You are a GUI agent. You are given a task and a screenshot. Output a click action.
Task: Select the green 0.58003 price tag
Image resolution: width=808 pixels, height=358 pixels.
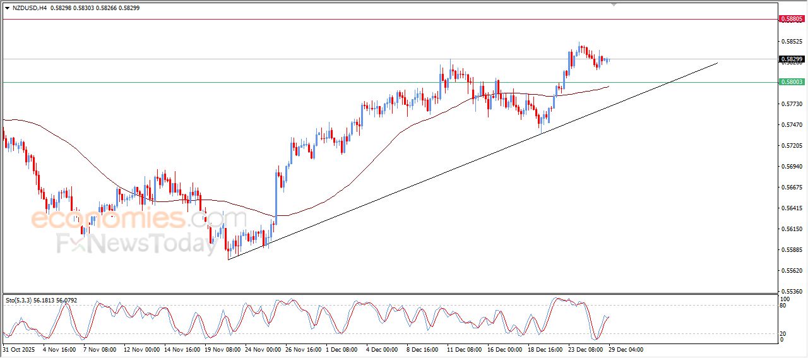click(792, 82)
